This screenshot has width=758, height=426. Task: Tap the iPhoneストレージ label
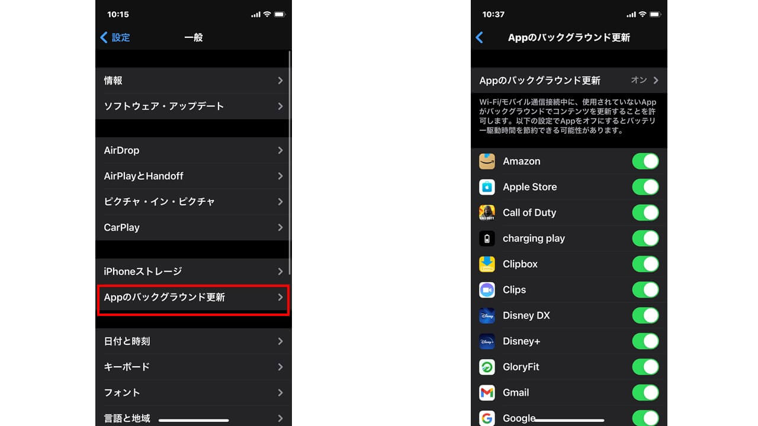[x=143, y=272]
